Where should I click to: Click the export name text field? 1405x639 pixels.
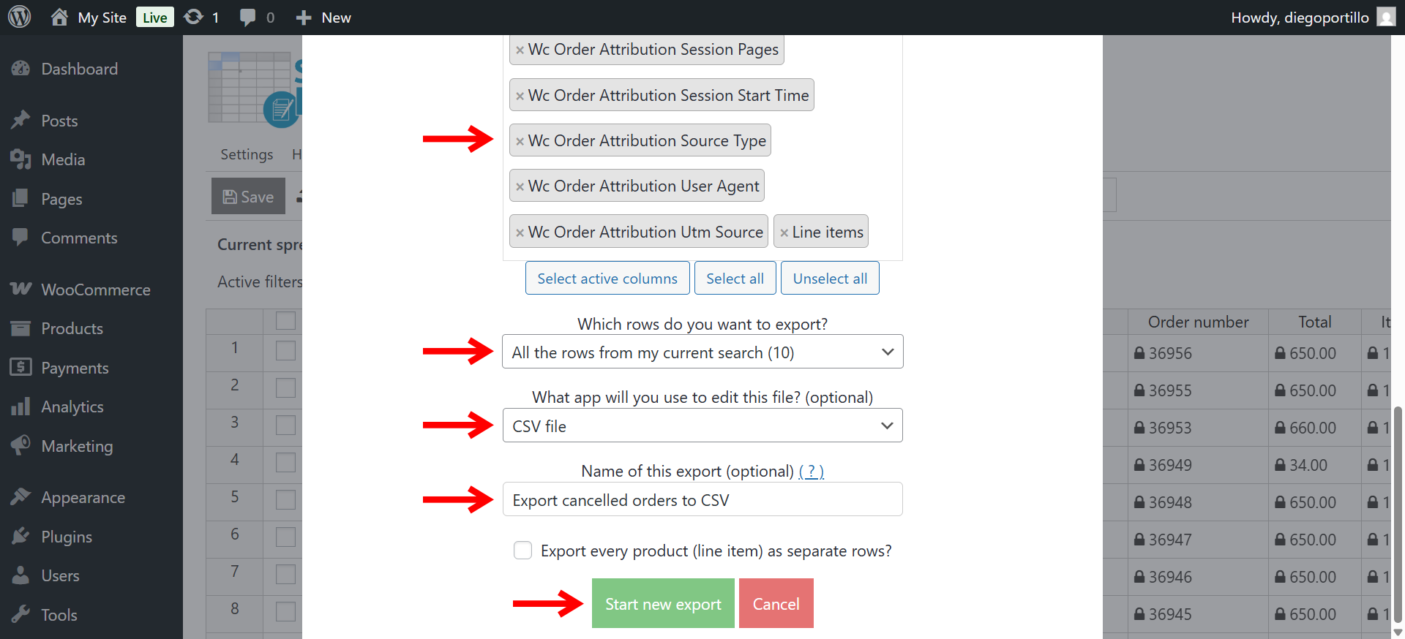point(702,499)
